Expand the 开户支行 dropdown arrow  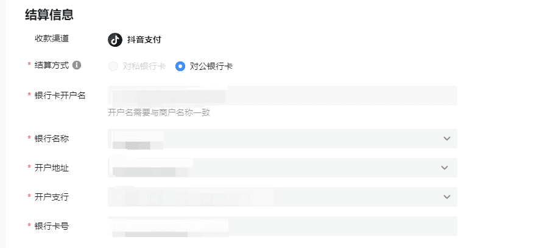pos(446,197)
